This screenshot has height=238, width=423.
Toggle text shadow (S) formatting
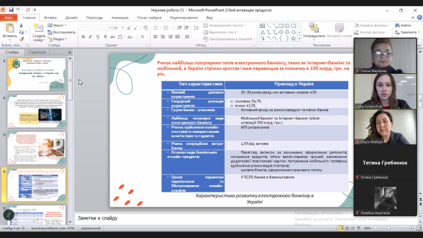[105, 37]
